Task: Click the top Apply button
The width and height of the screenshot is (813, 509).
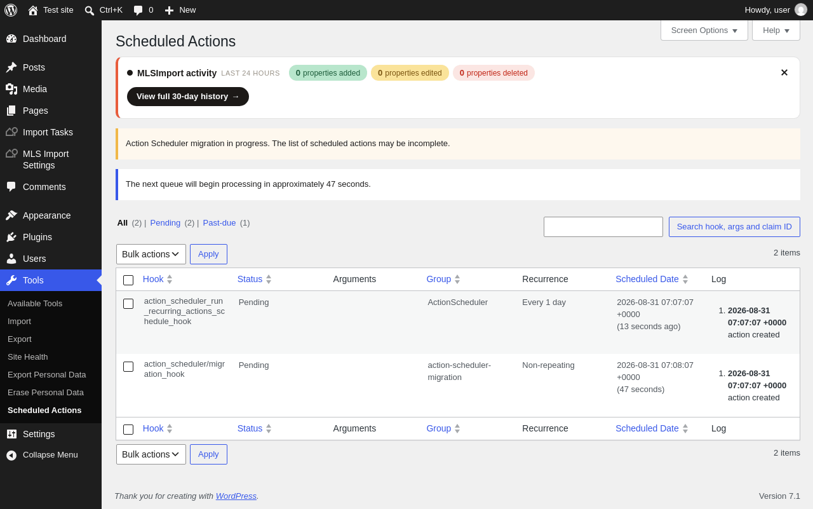Action: [x=208, y=254]
